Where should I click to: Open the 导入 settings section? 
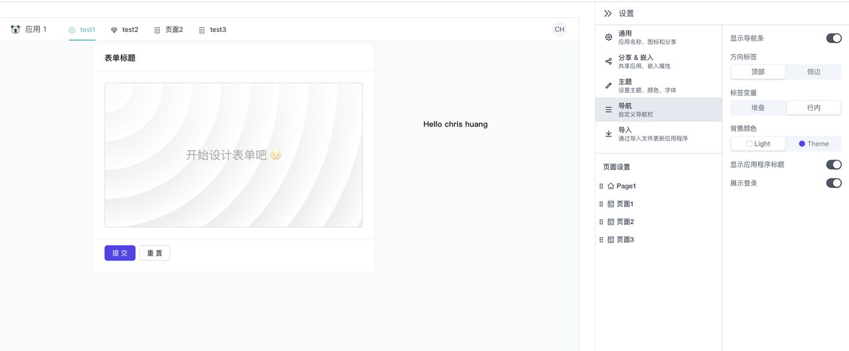click(659, 134)
